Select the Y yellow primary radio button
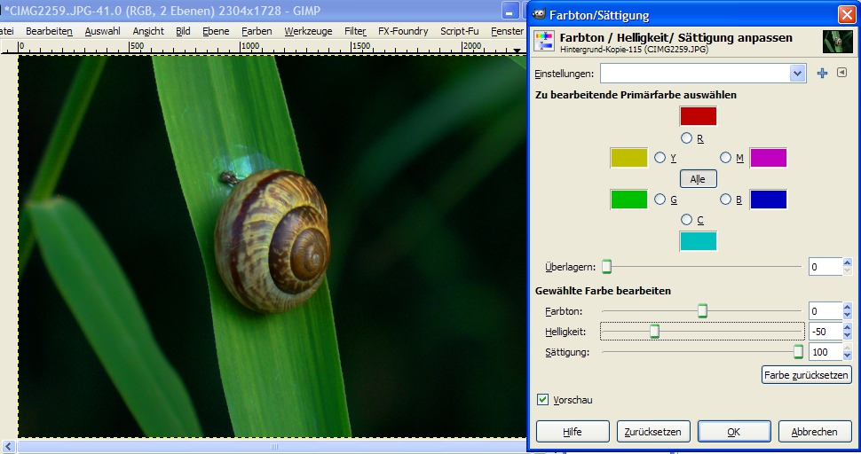Screen dimensions: 861x454 [660, 157]
